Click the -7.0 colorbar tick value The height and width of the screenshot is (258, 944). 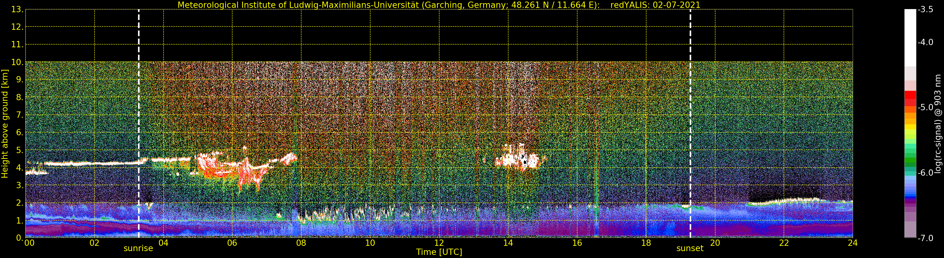pos(925,238)
